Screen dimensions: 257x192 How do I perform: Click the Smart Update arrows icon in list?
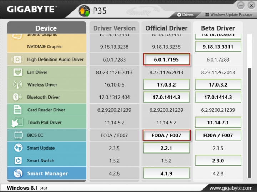tap(18, 148)
